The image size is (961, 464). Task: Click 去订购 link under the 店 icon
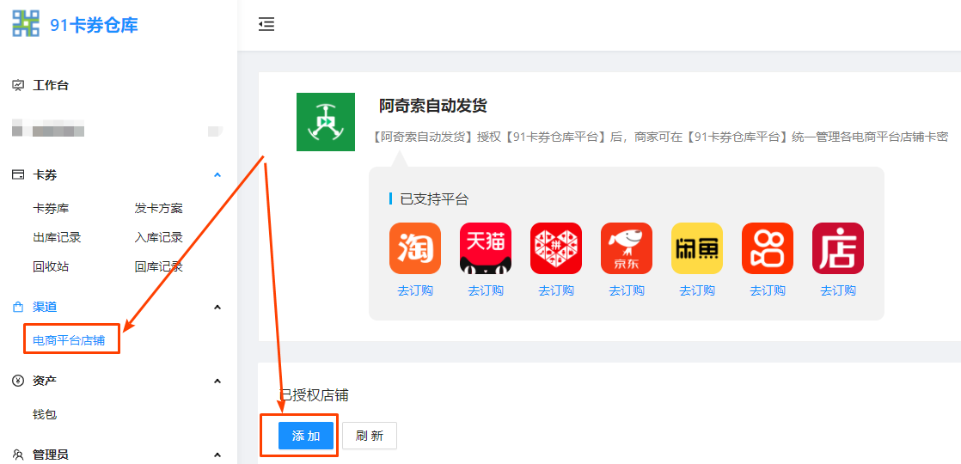[838, 291]
